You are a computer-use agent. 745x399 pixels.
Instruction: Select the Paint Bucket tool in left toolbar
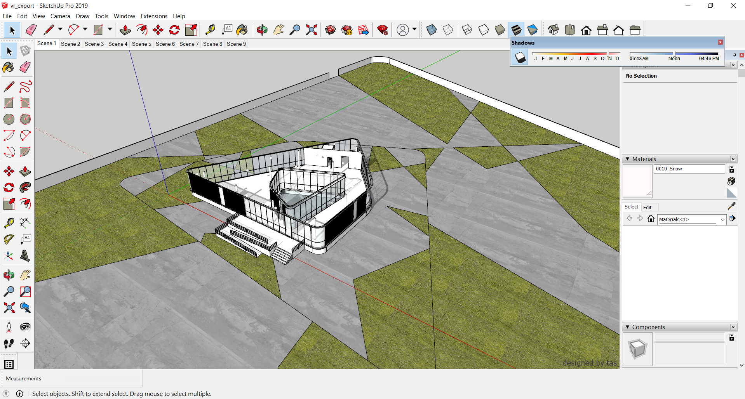coord(8,68)
